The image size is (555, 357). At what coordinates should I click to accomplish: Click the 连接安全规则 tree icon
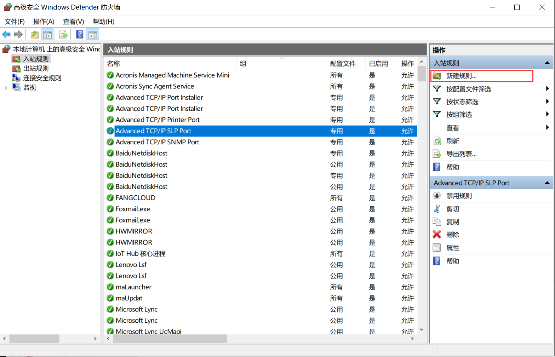click(16, 78)
